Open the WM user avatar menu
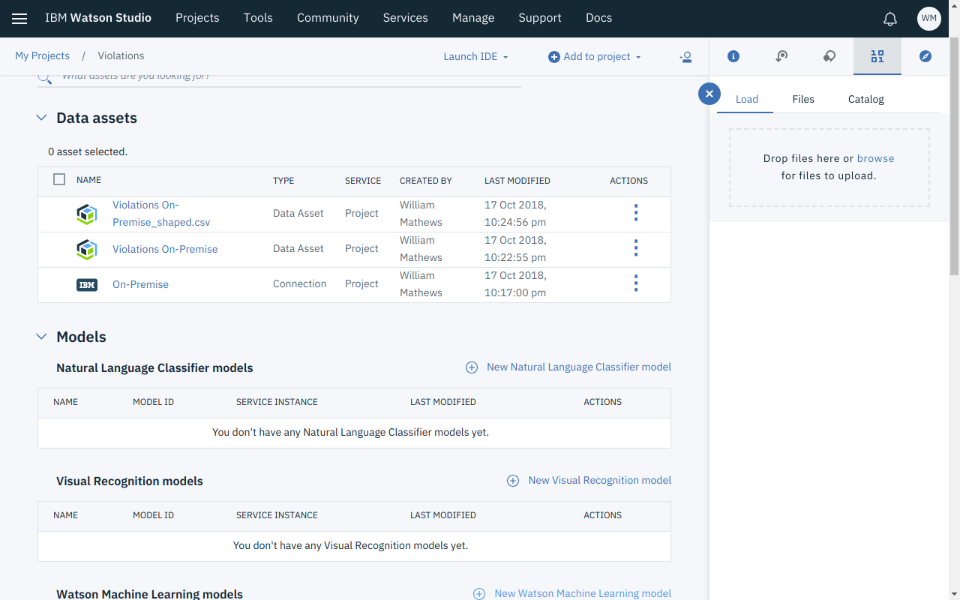 coord(928,19)
